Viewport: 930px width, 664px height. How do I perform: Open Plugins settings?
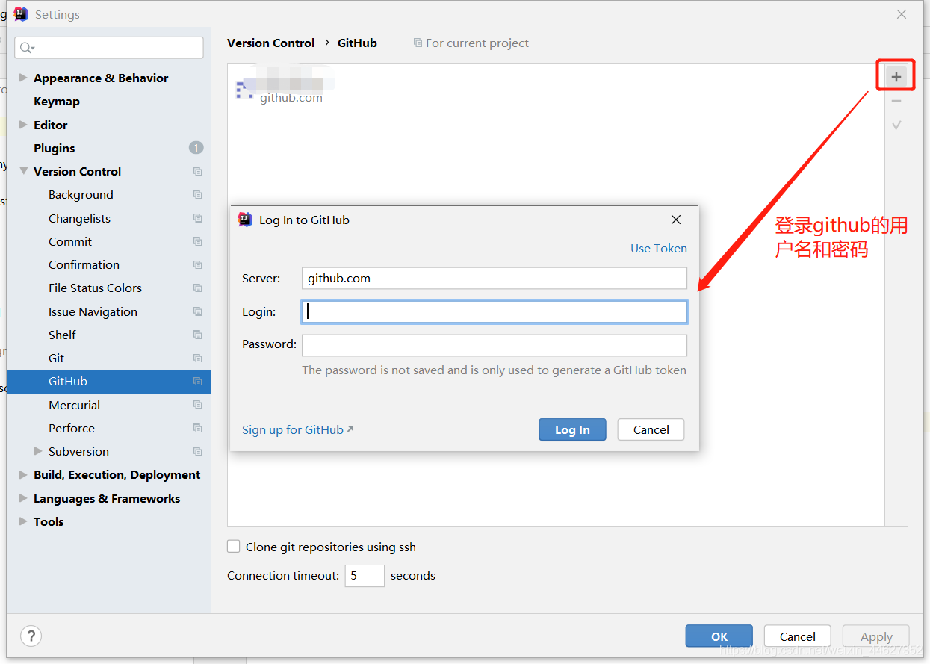55,148
